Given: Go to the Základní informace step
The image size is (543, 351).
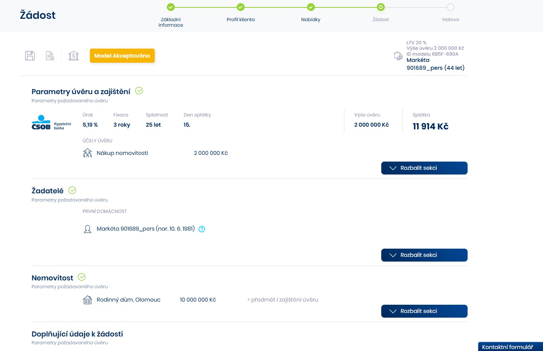Looking at the screenshot, I should [171, 7].
